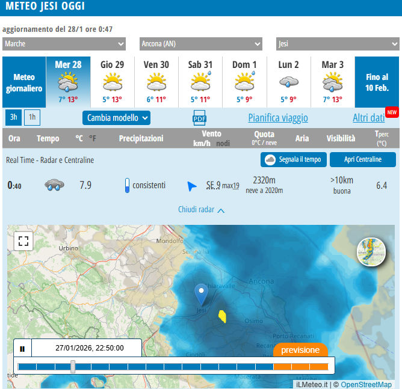
Task: Open the Ancona (AN) province dropdown
Action: [x=200, y=44]
